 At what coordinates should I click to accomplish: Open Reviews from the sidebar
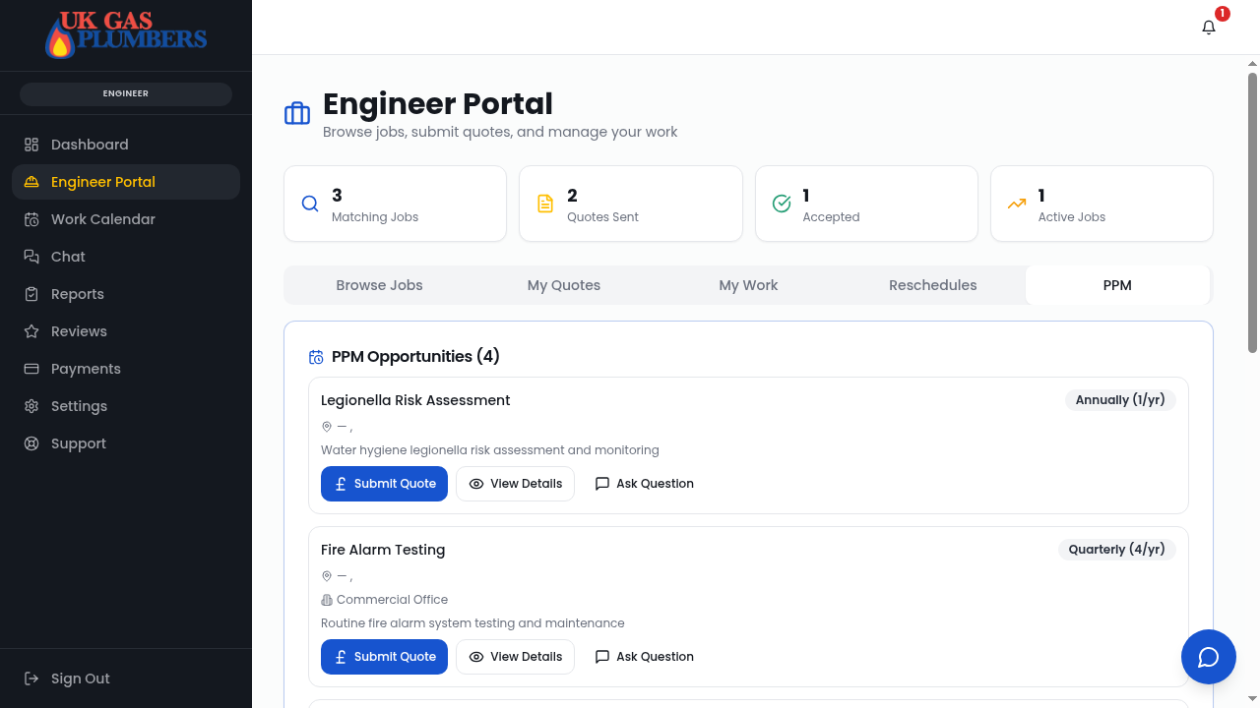click(x=126, y=331)
